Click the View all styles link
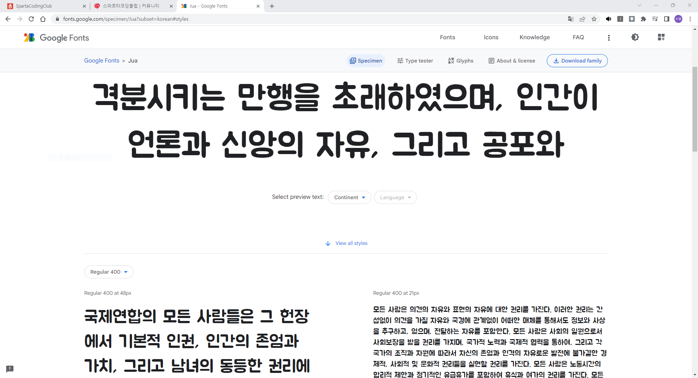This screenshot has height=378, width=698. pyautogui.click(x=346, y=243)
